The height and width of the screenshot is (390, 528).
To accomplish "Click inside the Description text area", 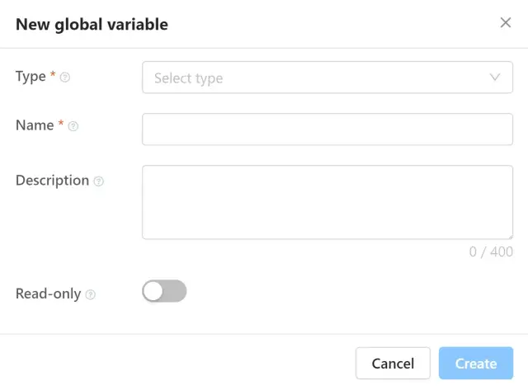I will point(327,202).
